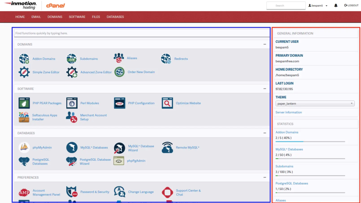The height and width of the screenshot is (203, 361).
Task: Open the Simple Zone Editor icon
Action: click(x=24, y=72)
